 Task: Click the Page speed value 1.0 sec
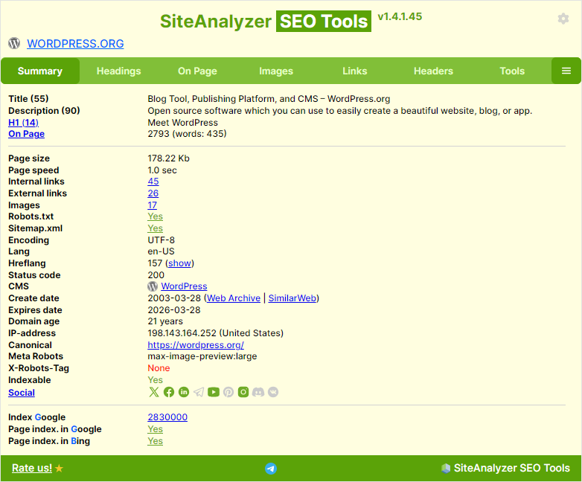click(162, 170)
